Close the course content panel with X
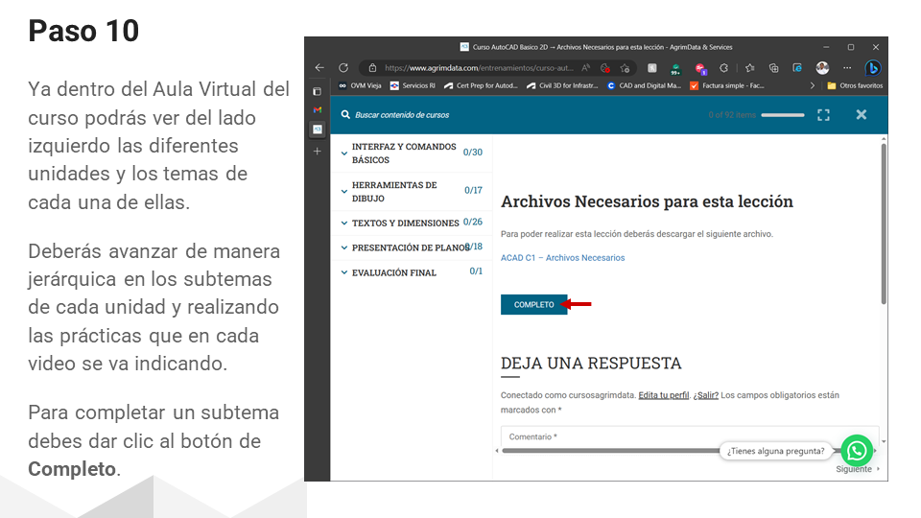Screen dimensions: 921x518 (862, 114)
